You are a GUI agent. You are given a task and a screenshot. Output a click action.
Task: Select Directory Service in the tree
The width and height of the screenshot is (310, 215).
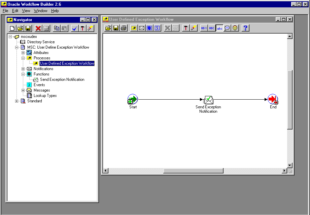coord(41,42)
